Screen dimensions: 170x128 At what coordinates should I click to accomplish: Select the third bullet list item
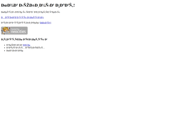pyautogui.click(x=15, y=51)
